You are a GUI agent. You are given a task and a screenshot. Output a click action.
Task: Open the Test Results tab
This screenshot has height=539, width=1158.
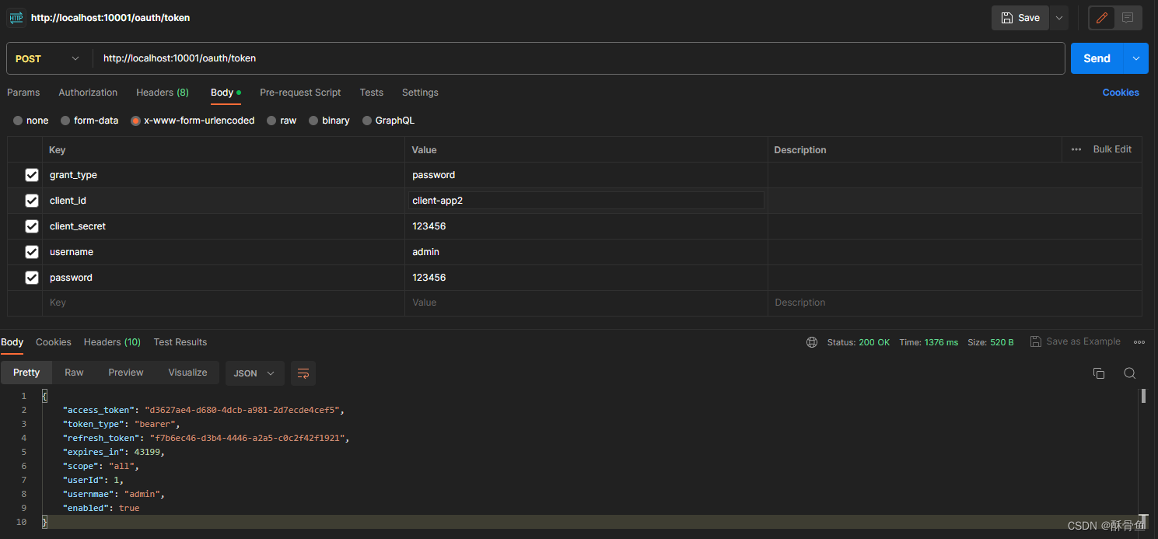click(180, 342)
